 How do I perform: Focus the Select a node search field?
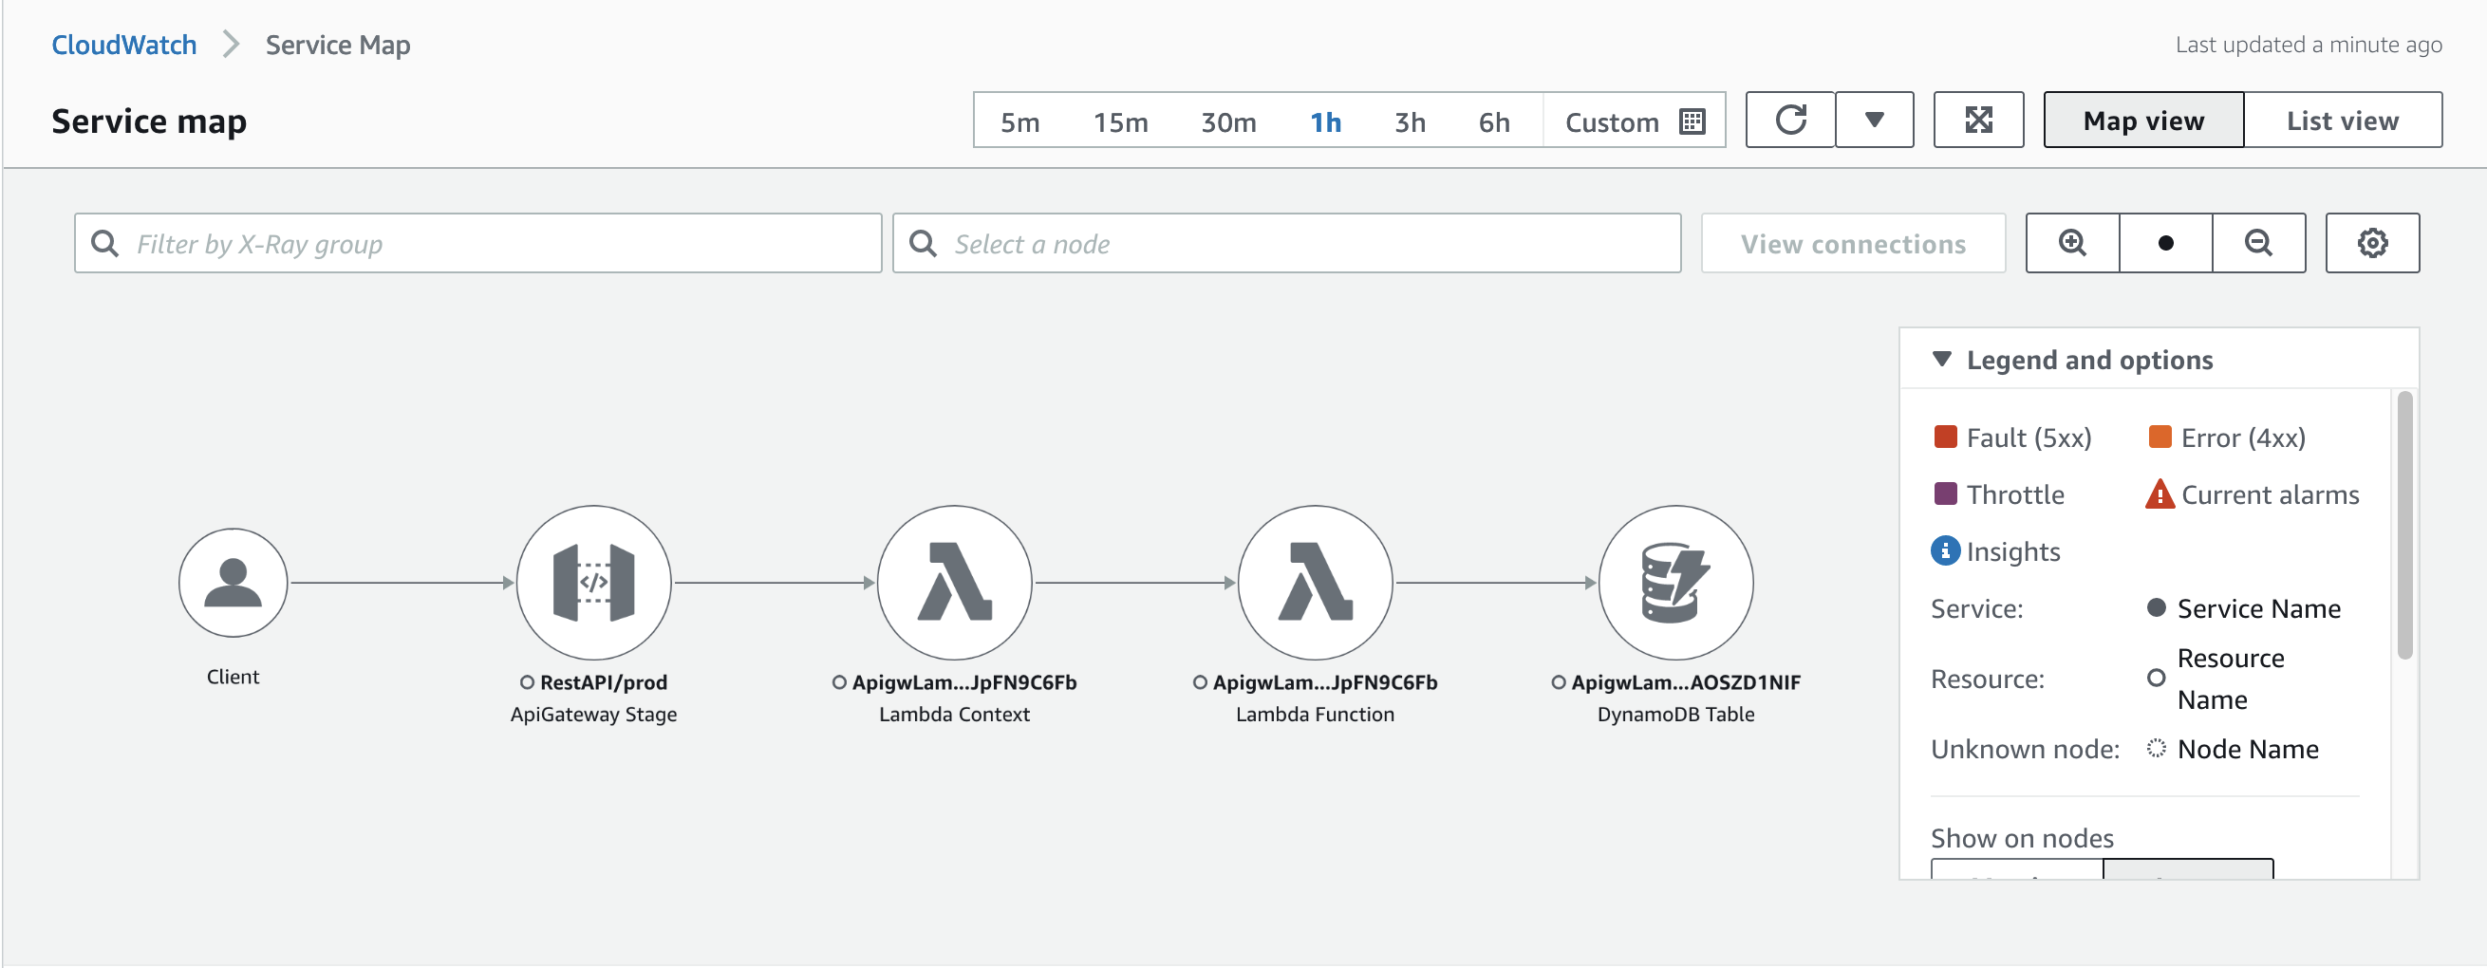pyautogui.click(x=1286, y=243)
